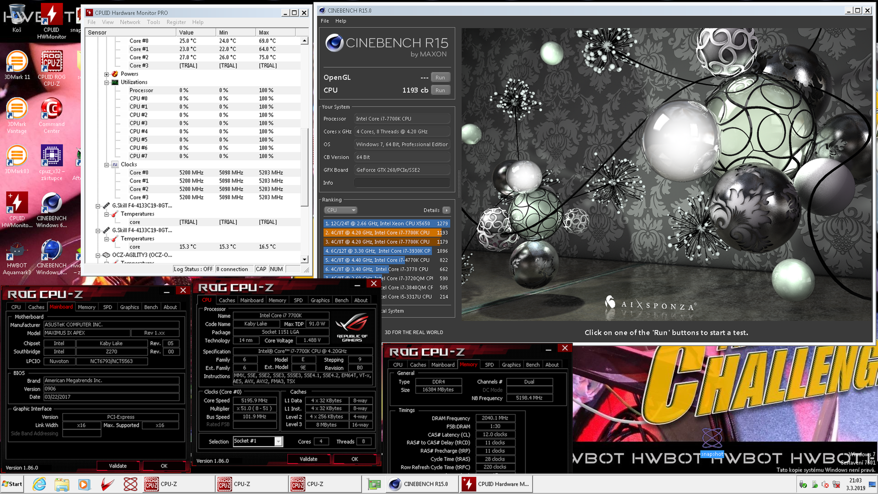878x494 pixels.
Task: Click Max column header in HWMonitor
Action: pos(275,32)
